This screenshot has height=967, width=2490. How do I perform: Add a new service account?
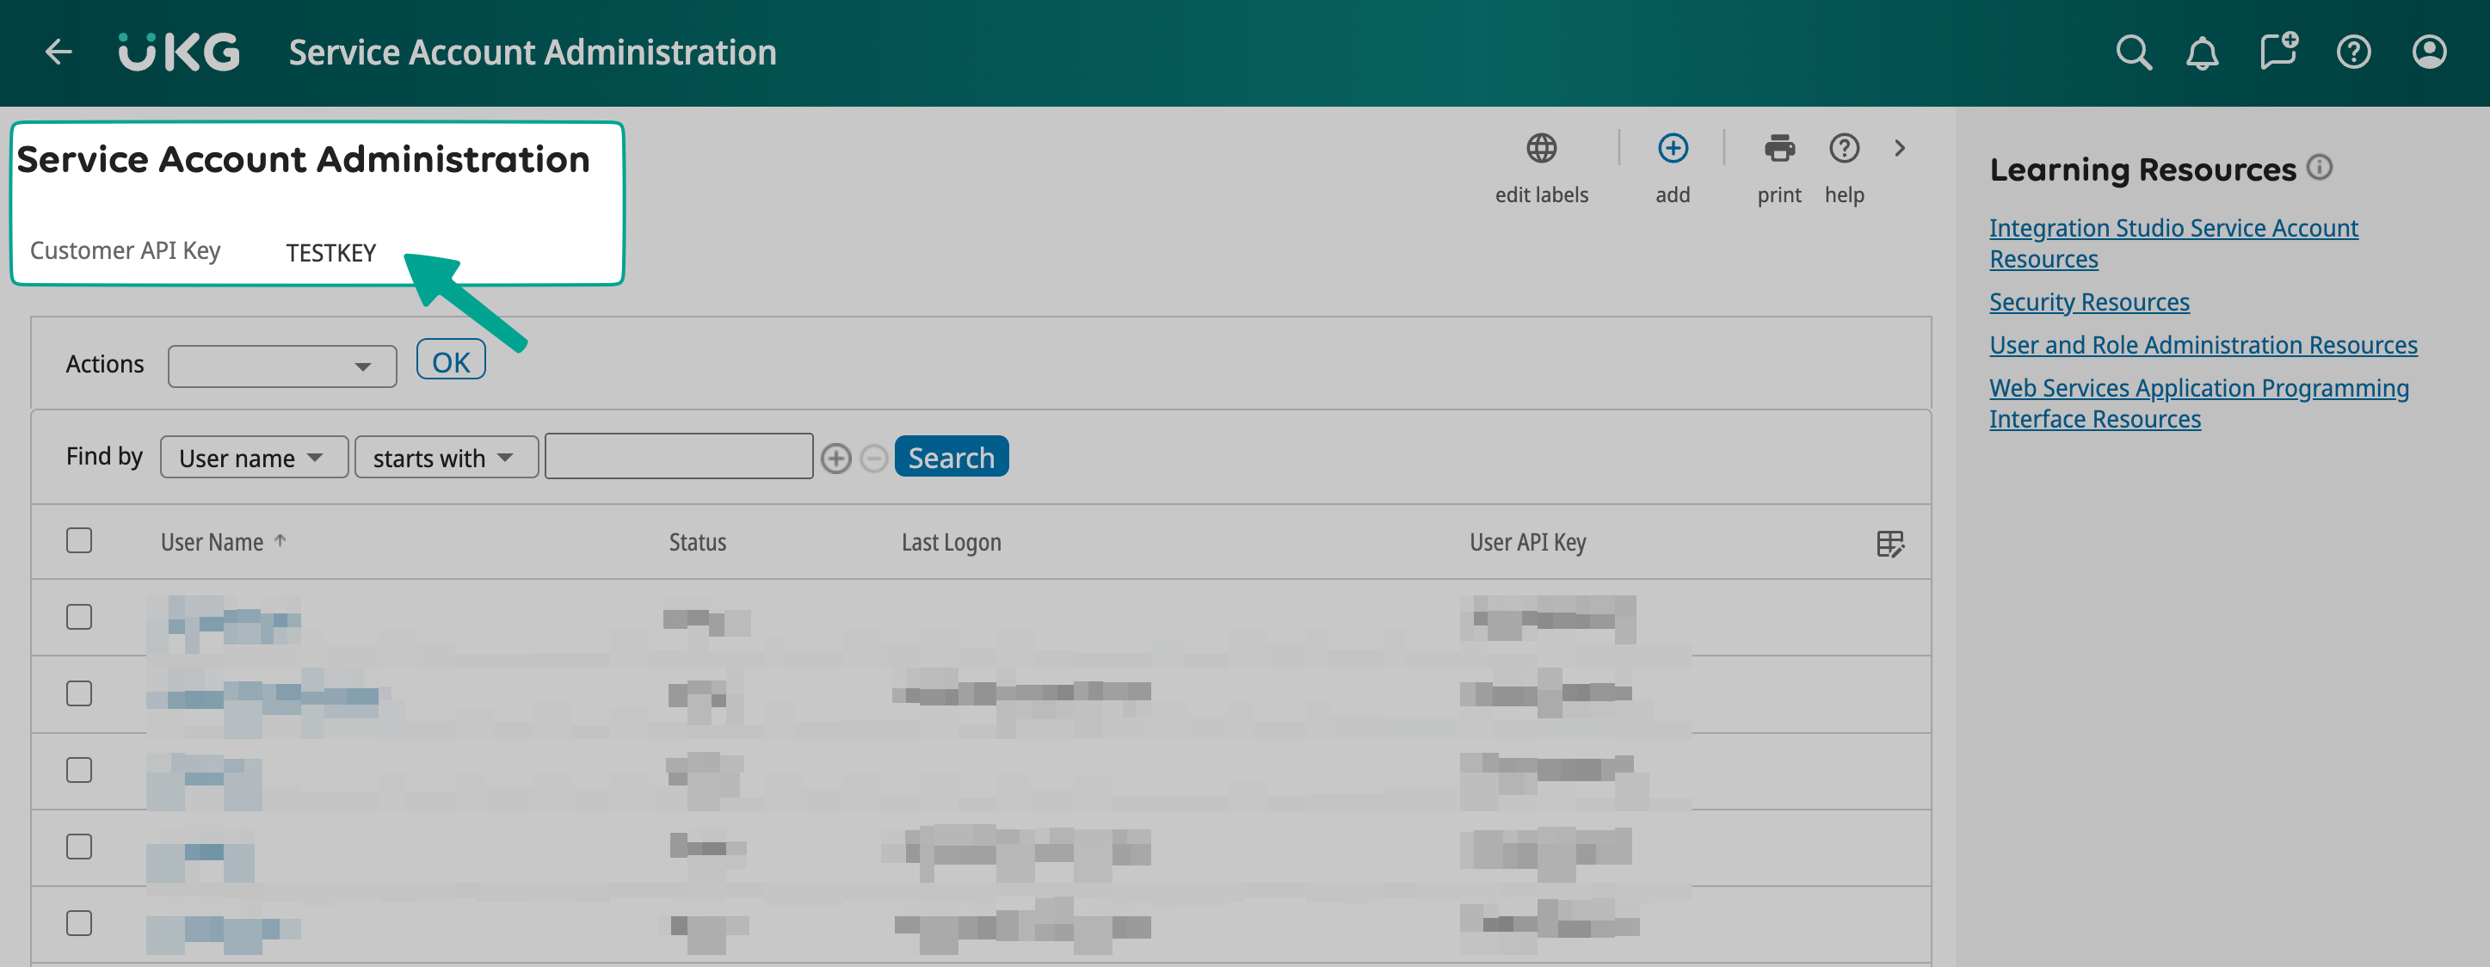tap(1673, 149)
